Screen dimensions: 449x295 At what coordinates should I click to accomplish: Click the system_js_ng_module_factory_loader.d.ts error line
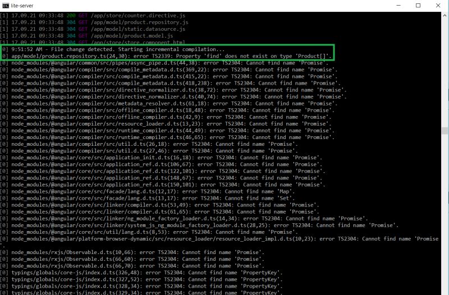[x=199, y=225]
